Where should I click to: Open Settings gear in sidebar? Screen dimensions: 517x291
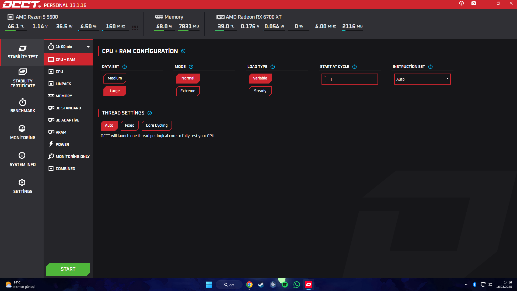pyautogui.click(x=22, y=183)
